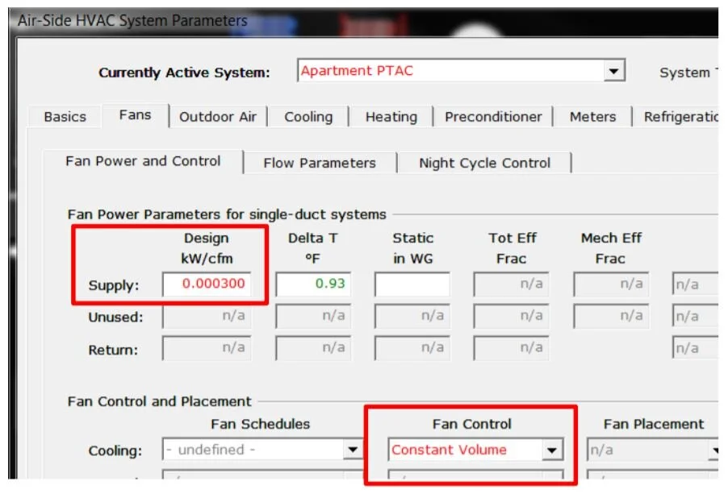Switch to the Refrigeration tab
Image resolution: width=728 pixels, height=494 pixels.
click(x=680, y=116)
